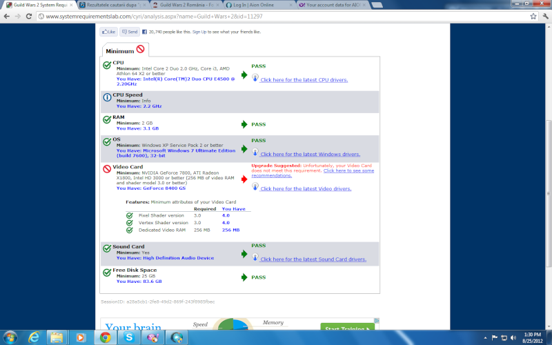This screenshot has width=552, height=345.
Task: Click the RAM pass checkmark icon
Action: (x=107, y=119)
